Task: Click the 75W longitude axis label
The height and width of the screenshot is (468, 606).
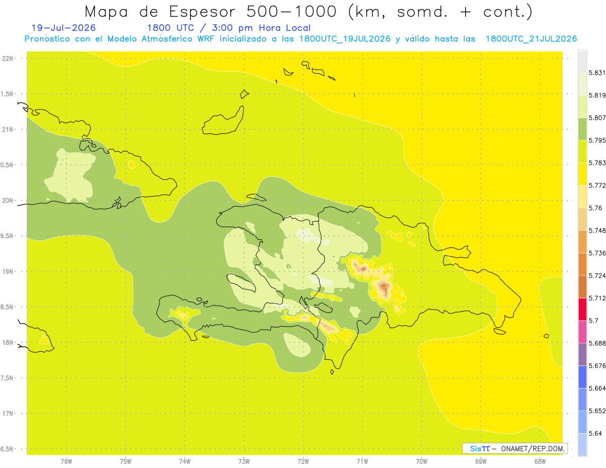Action: click(126, 461)
